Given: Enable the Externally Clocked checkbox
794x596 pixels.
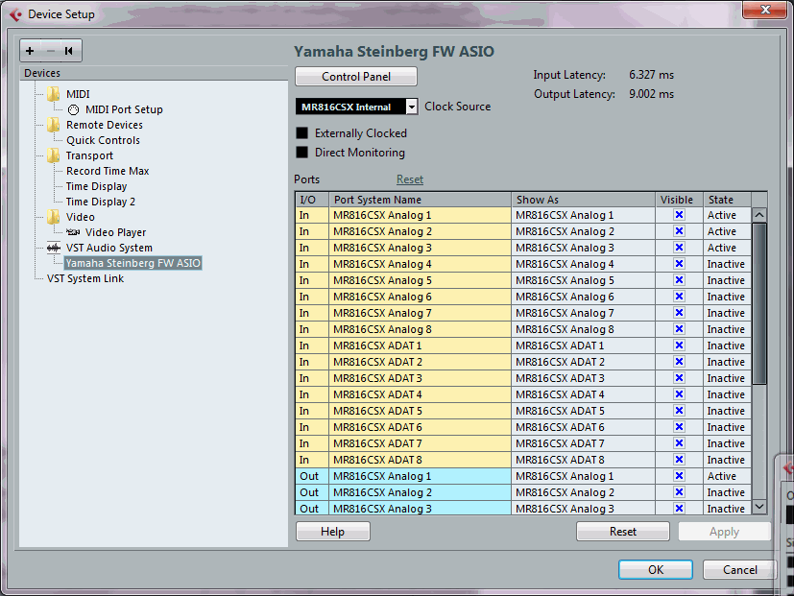Looking at the screenshot, I should [x=302, y=133].
